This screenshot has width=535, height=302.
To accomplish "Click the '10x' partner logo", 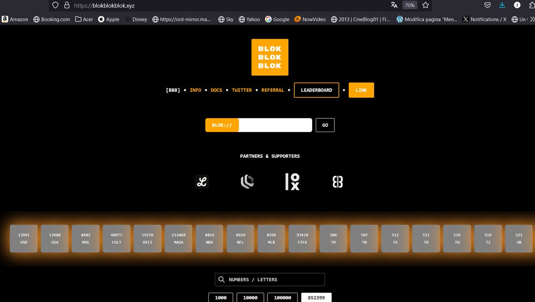I will coord(292,182).
